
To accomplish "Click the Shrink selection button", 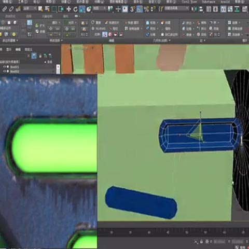I will point(40,32).
